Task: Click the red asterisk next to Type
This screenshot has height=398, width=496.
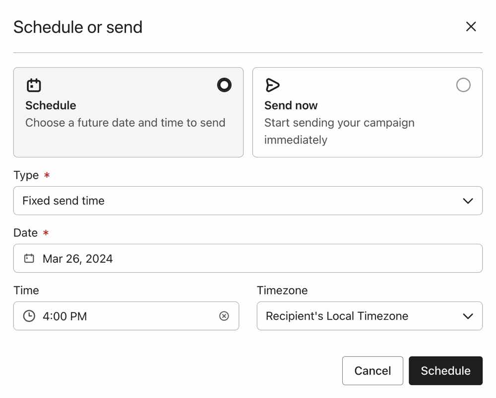Action: click(47, 175)
